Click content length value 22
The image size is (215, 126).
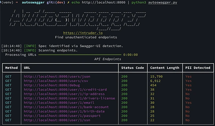pos(152,120)
